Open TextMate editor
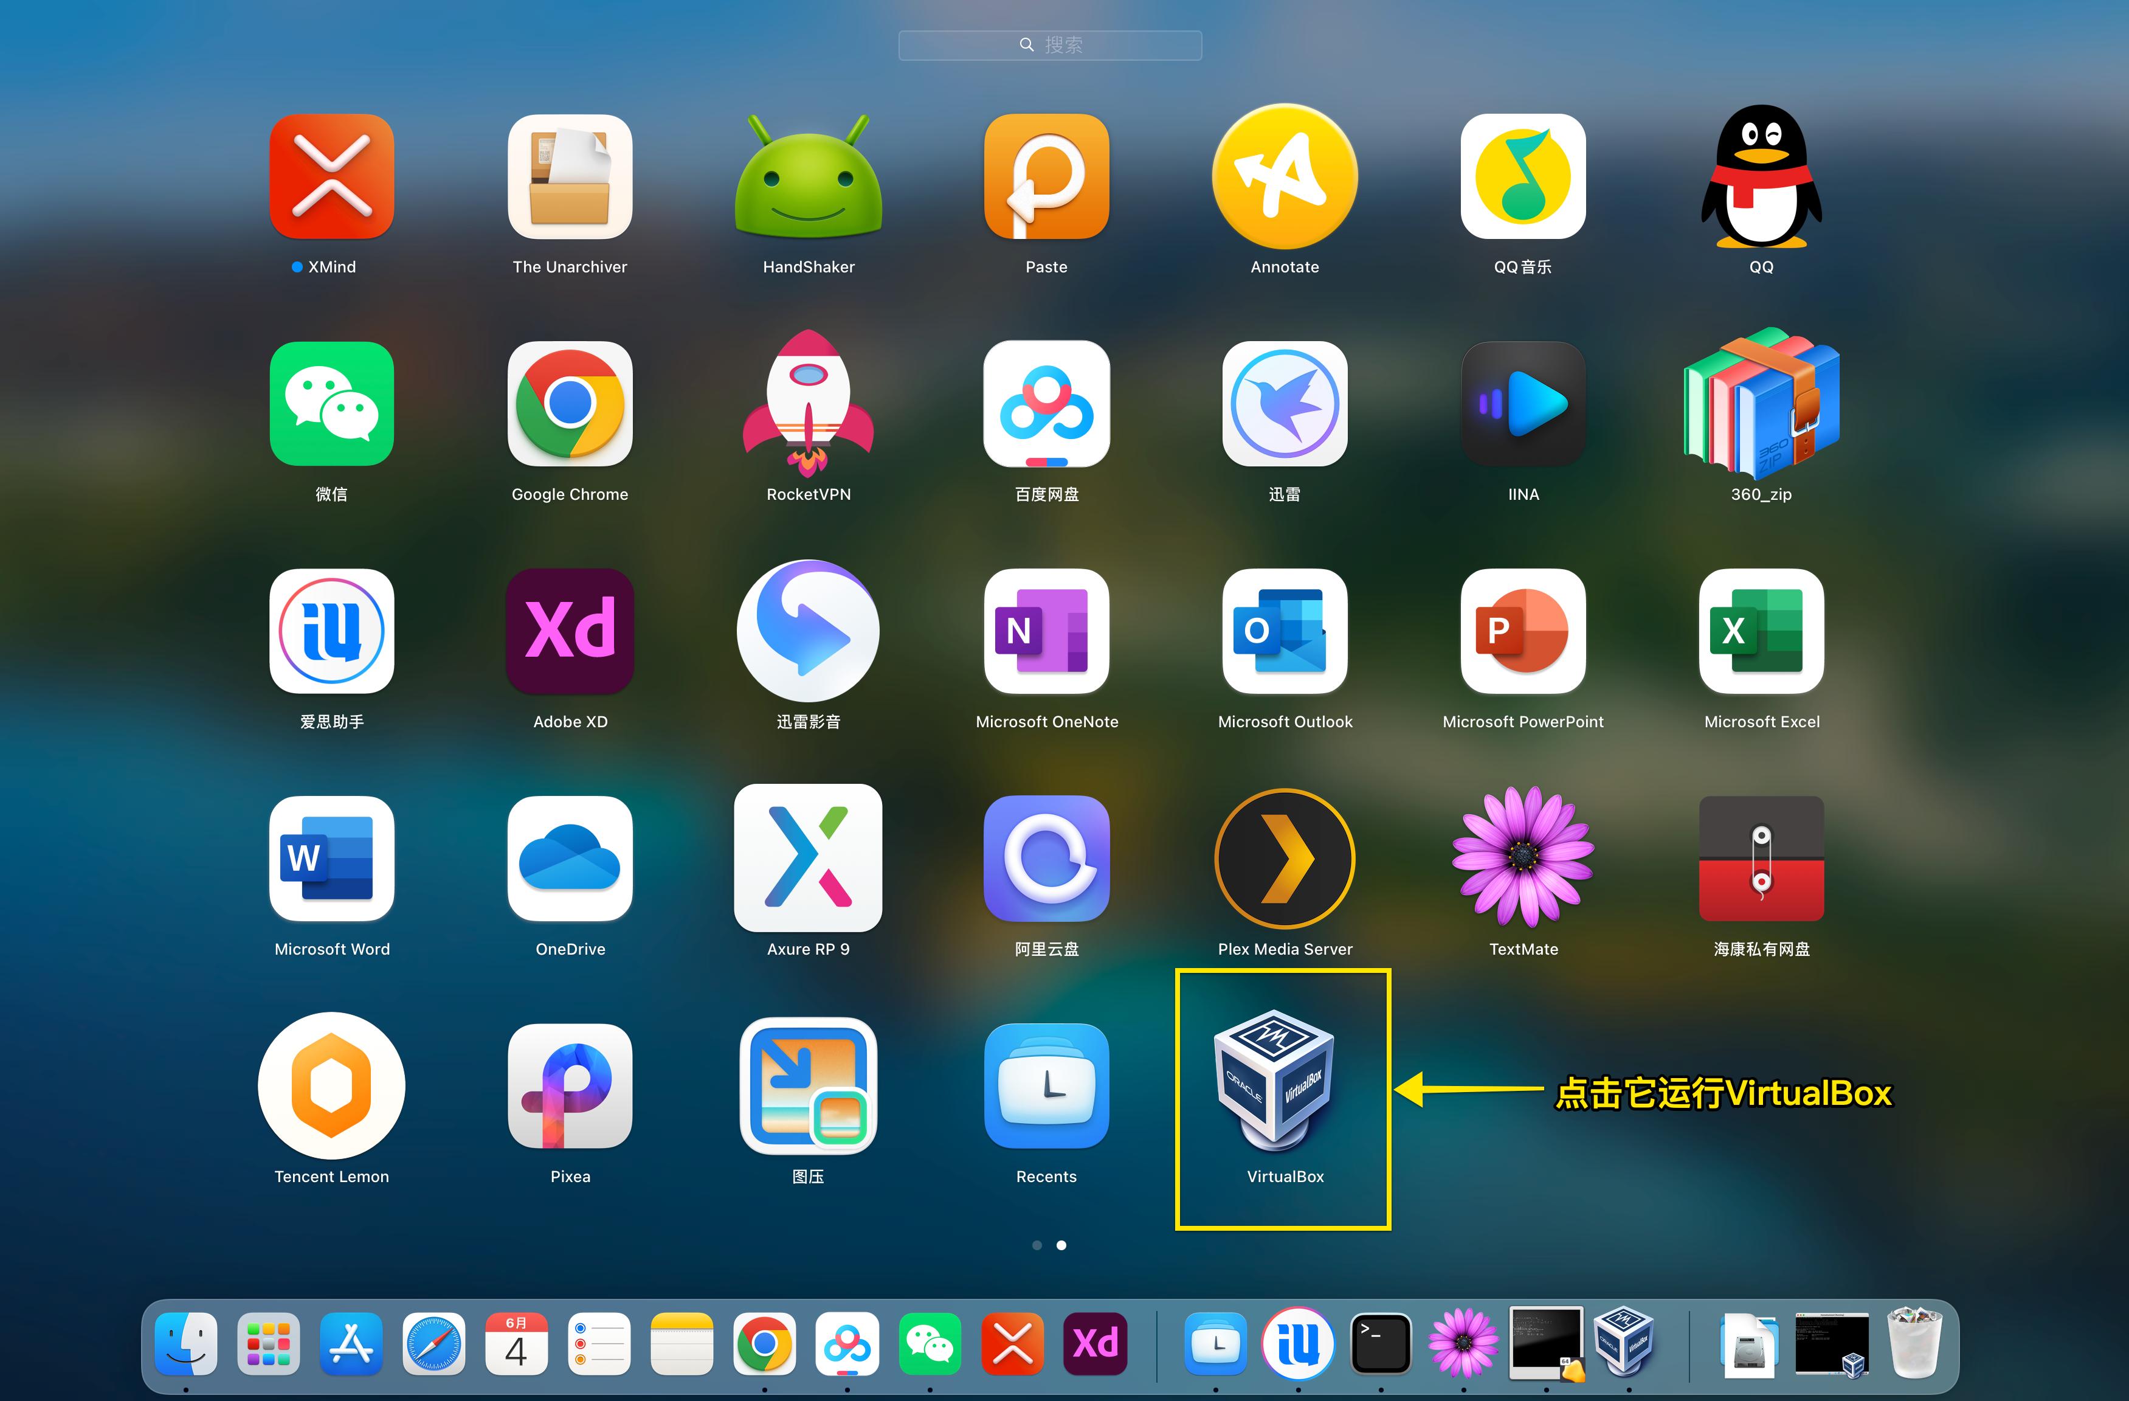The height and width of the screenshot is (1401, 2129). click(1522, 859)
